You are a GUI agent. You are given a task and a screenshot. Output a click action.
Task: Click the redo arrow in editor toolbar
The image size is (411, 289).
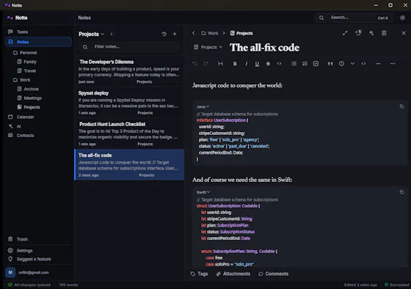click(205, 64)
